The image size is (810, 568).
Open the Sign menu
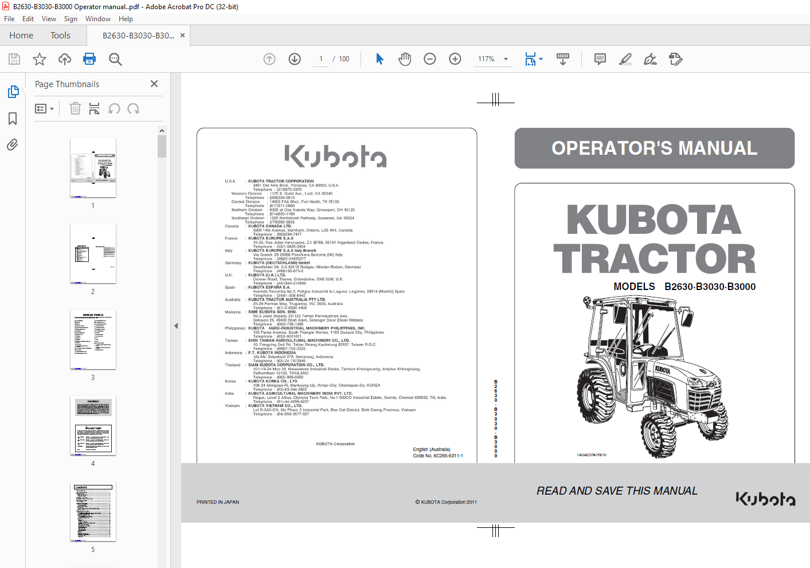click(x=71, y=19)
